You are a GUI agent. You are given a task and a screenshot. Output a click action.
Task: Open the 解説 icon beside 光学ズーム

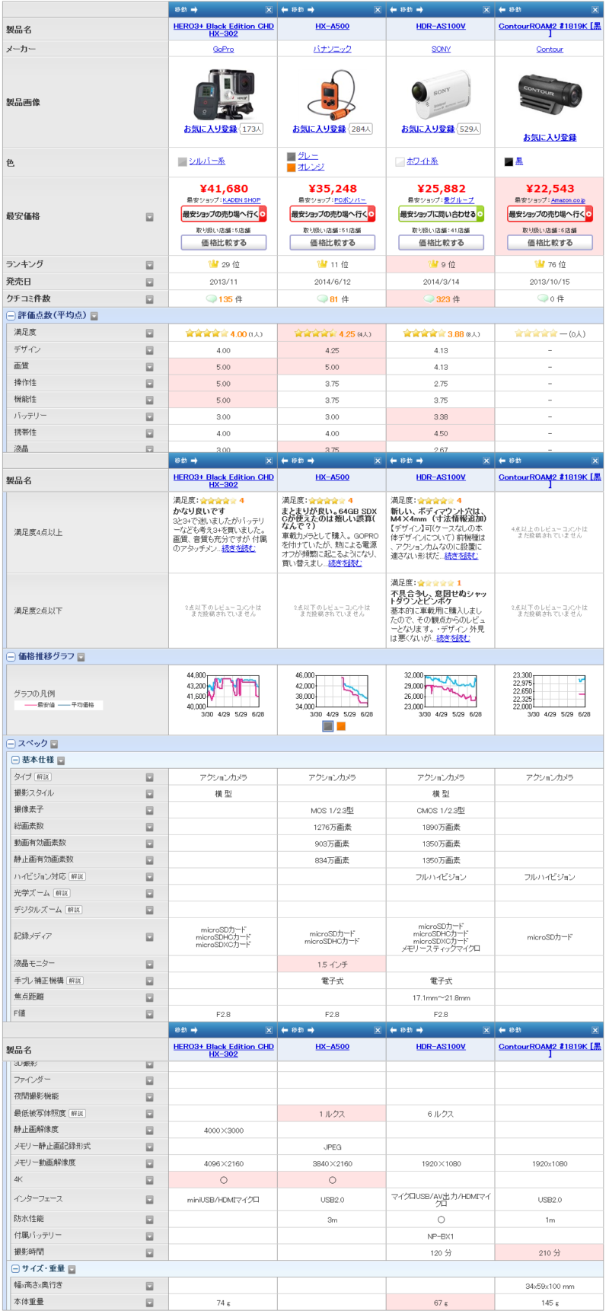62,893
